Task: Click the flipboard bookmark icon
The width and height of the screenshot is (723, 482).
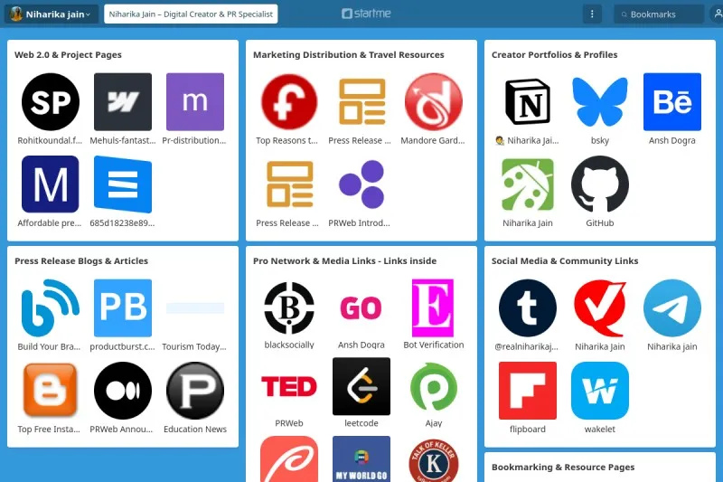Action: 528,391
